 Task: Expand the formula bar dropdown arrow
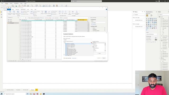click(x=88, y=18)
